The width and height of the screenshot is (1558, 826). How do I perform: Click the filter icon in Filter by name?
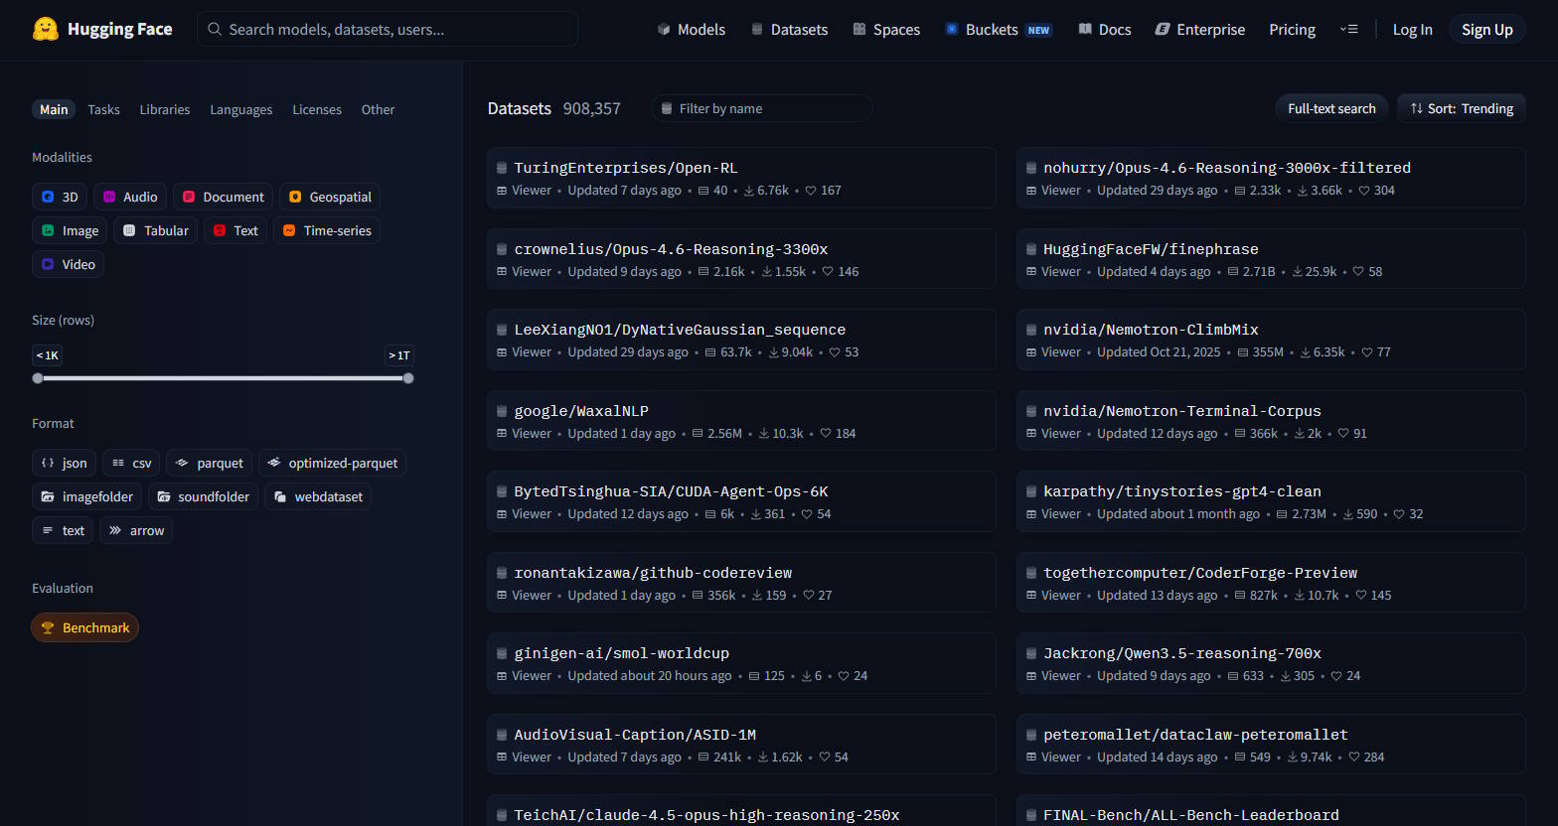click(667, 108)
